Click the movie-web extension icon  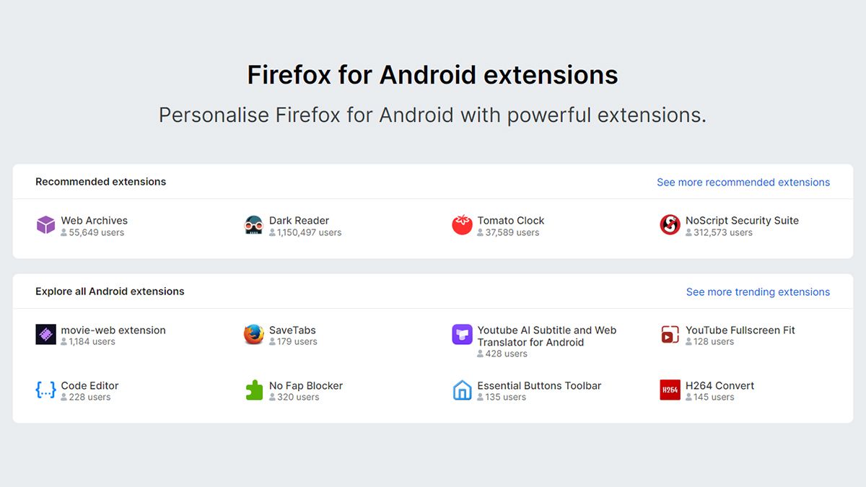(x=45, y=334)
